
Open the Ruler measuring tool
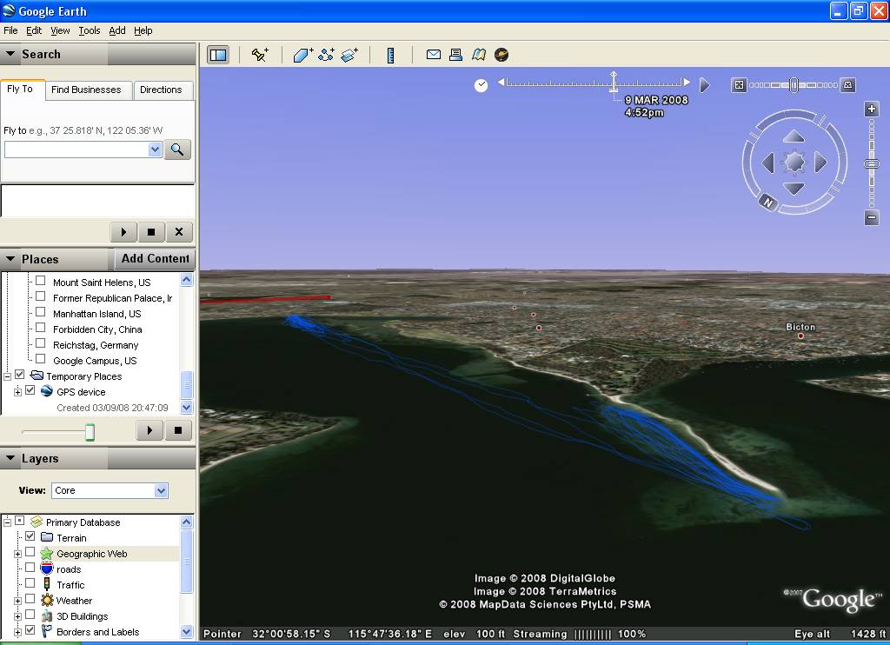[x=391, y=55]
